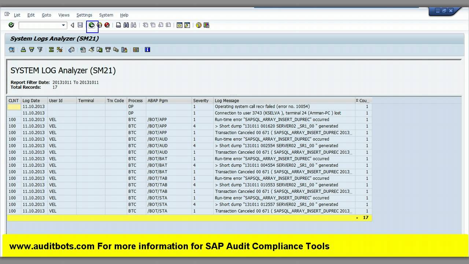
Task: Click the Print icon in standard toolbar
Action: click(x=118, y=25)
